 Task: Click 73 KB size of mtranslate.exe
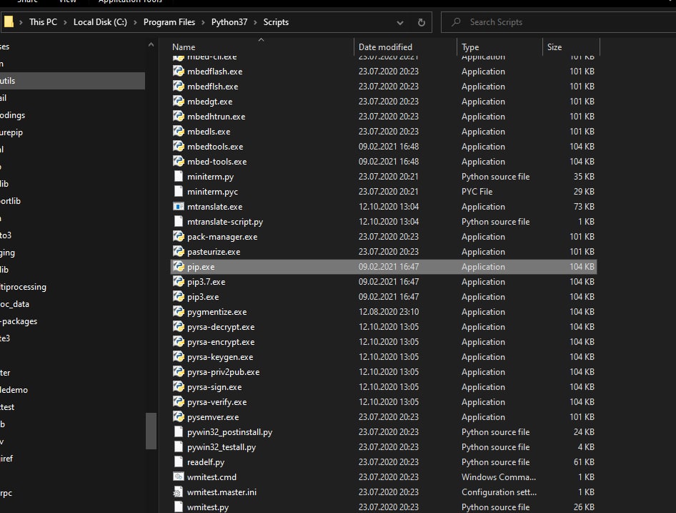click(x=584, y=206)
